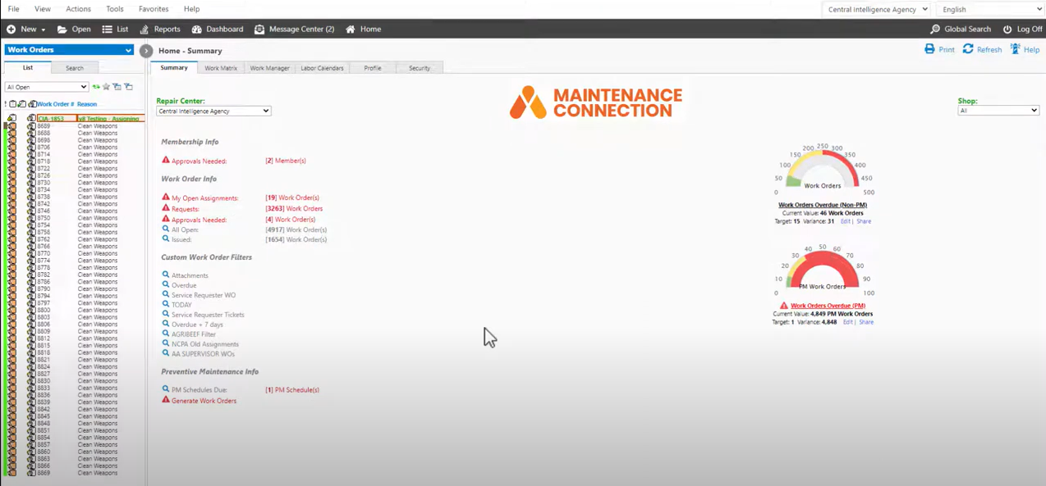Open the Actions menu
The width and height of the screenshot is (1046, 486).
click(78, 9)
